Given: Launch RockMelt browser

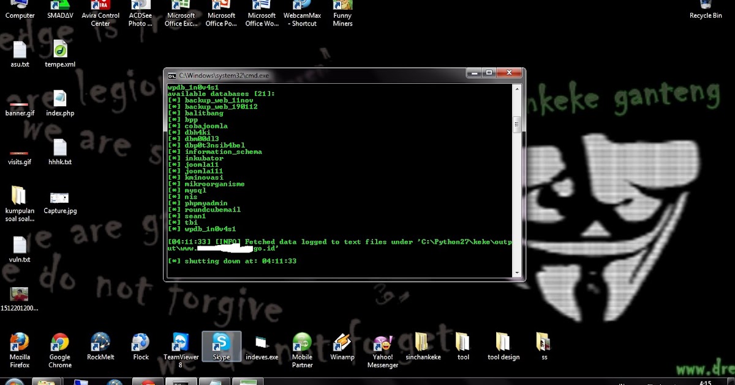Looking at the screenshot, I should [100, 342].
